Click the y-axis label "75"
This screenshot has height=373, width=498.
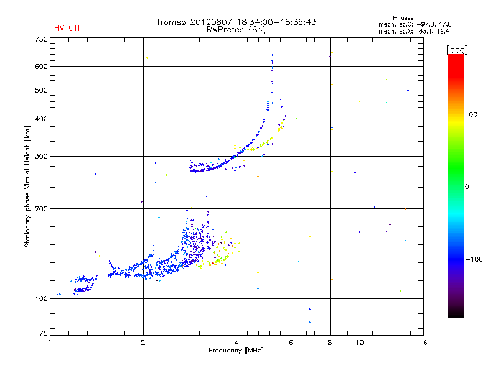44,333
